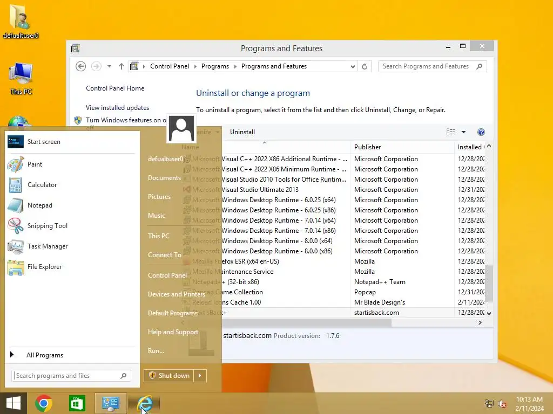This screenshot has height=414, width=553.
Task: Open Turn Windows features on link
Action: pos(125,120)
